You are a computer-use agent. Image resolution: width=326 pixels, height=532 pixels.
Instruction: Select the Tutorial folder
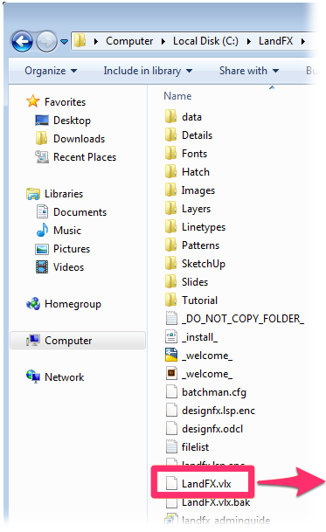[199, 301]
